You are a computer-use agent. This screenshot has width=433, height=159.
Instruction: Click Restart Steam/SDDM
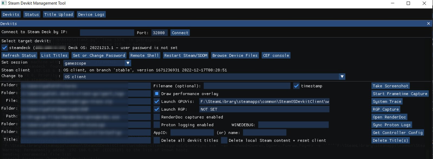coord(185,55)
